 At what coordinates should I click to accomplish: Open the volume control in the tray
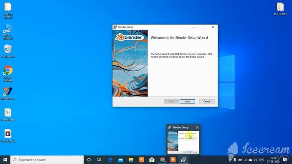click(255, 160)
